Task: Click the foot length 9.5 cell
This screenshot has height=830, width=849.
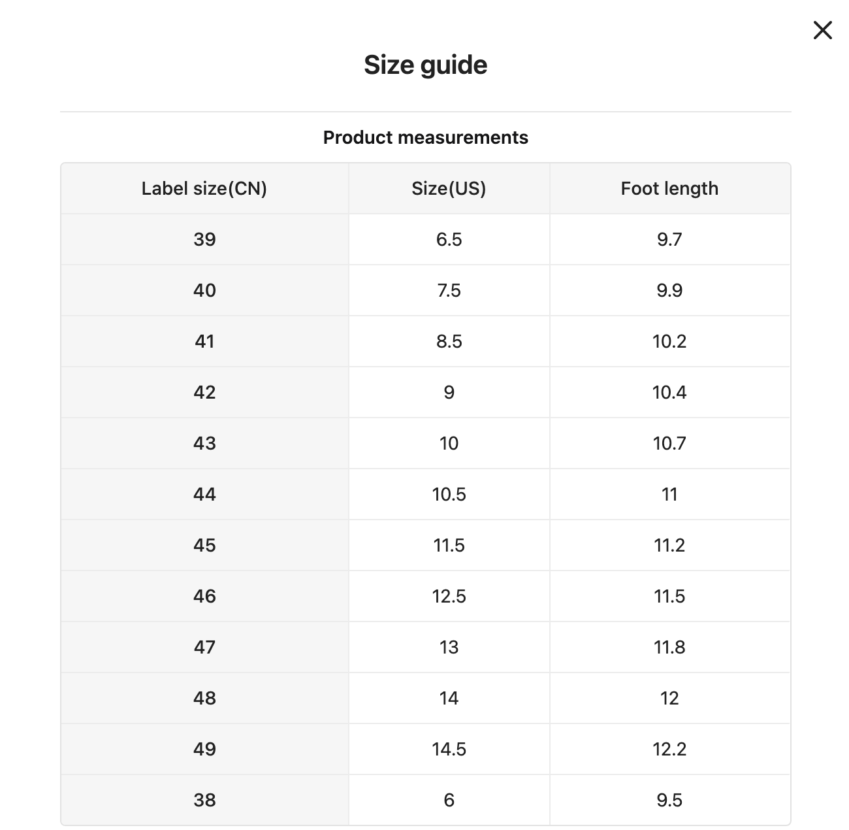Action: 669,800
